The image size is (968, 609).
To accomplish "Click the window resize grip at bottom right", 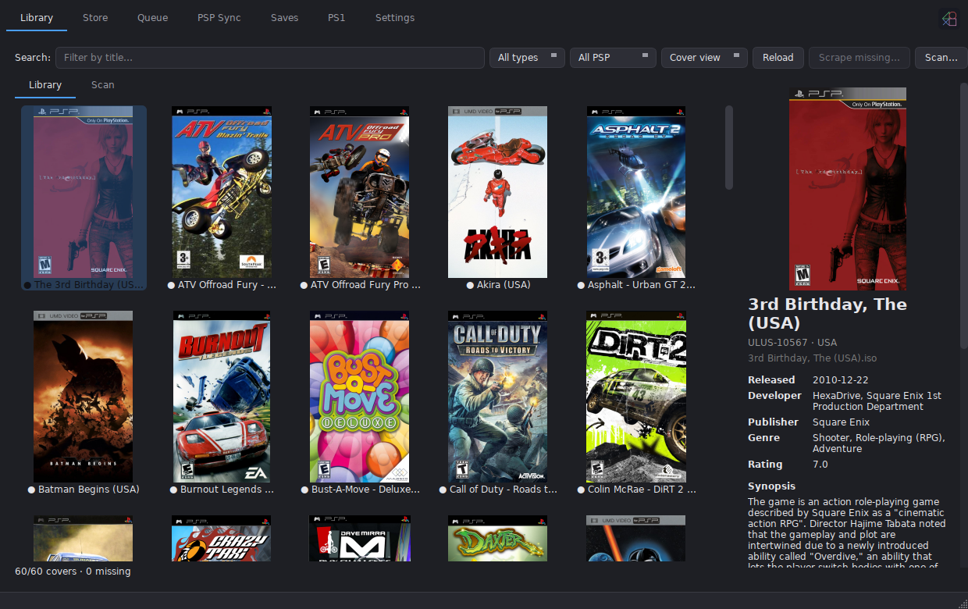I will 962,603.
